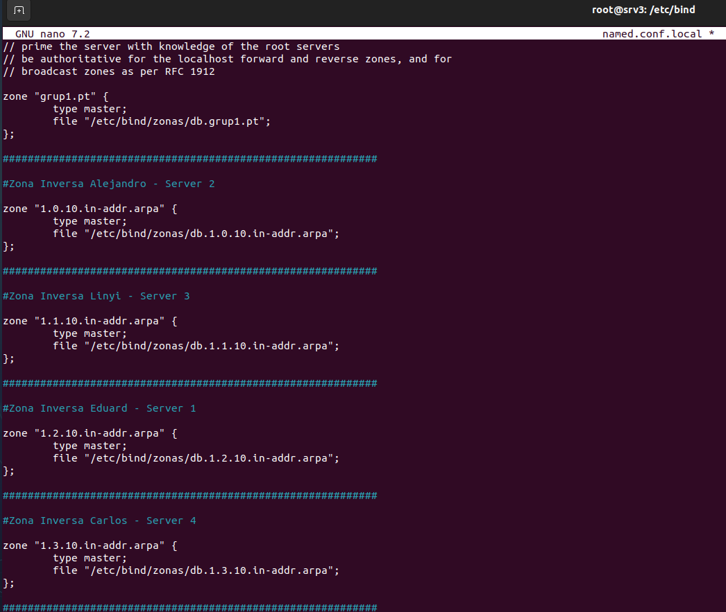
Task: Click the Zona Inversa Alejandro comment line
Action: pyautogui.click(x=109, y=184)
